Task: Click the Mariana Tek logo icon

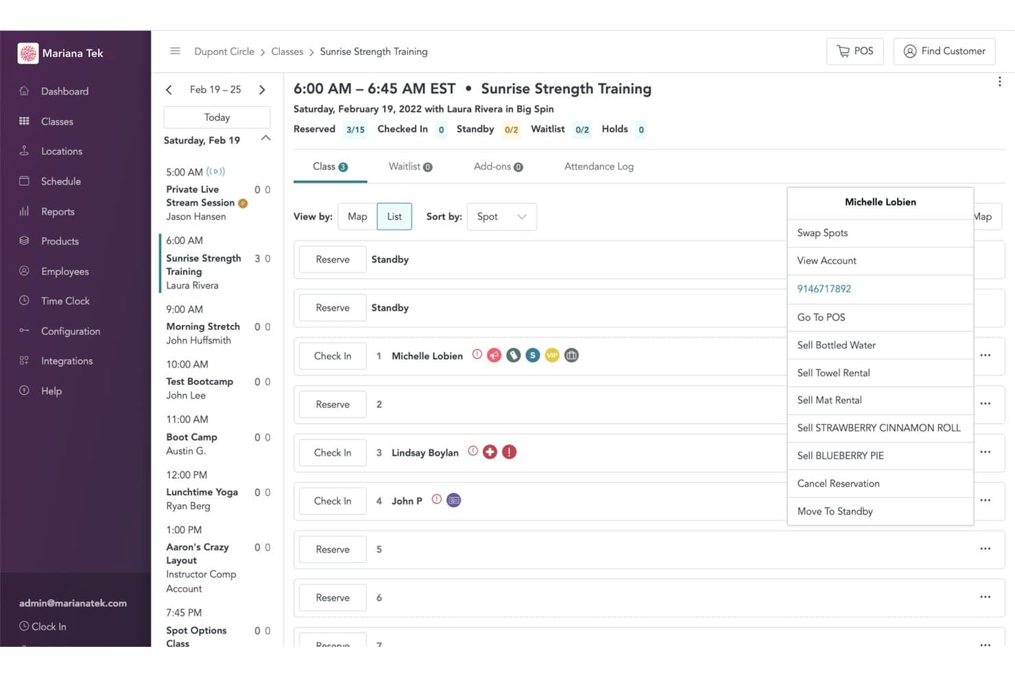Action: 28,54
